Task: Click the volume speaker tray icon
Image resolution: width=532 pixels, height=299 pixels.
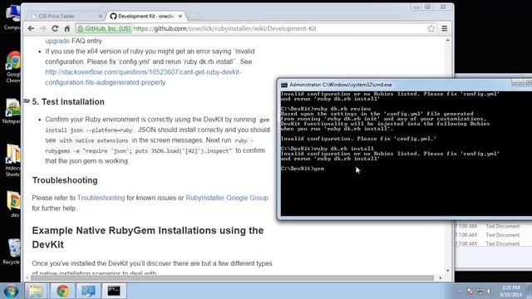Action: click(x=490, y=292)
